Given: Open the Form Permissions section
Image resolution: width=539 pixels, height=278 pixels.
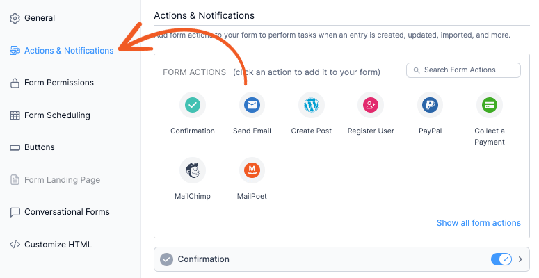Looking at the screenshot, I should (52, 83).
